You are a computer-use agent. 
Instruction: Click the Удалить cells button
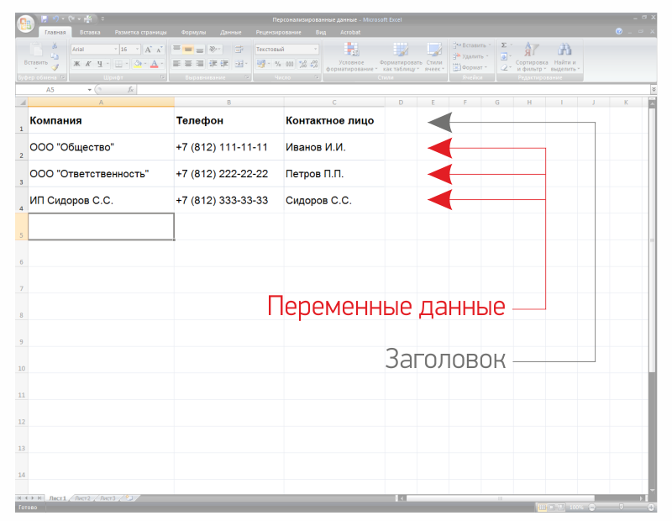470,56
